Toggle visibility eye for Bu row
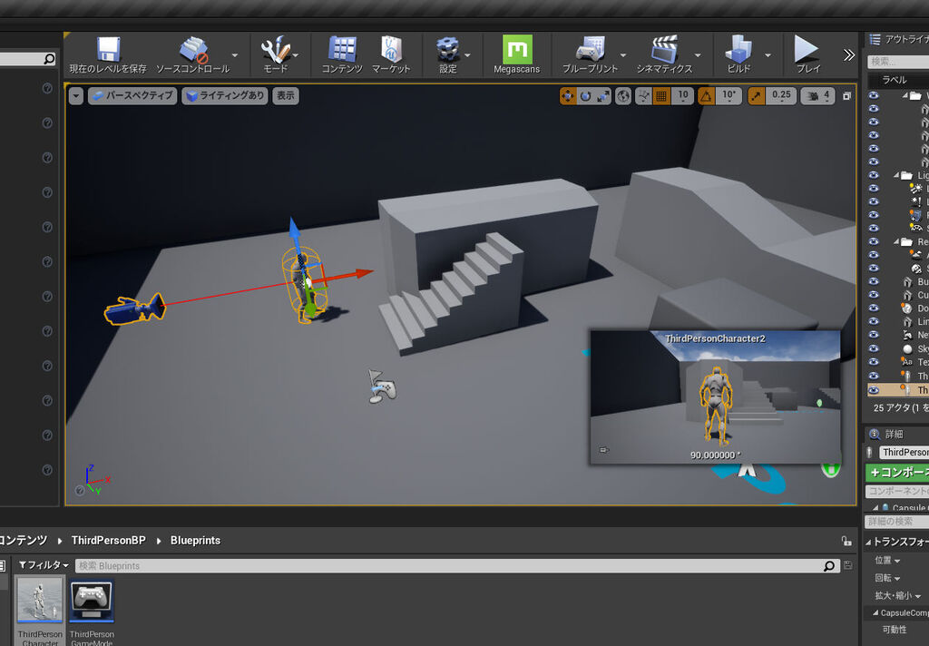Screen dimensions: 929x646 (874, 281)
